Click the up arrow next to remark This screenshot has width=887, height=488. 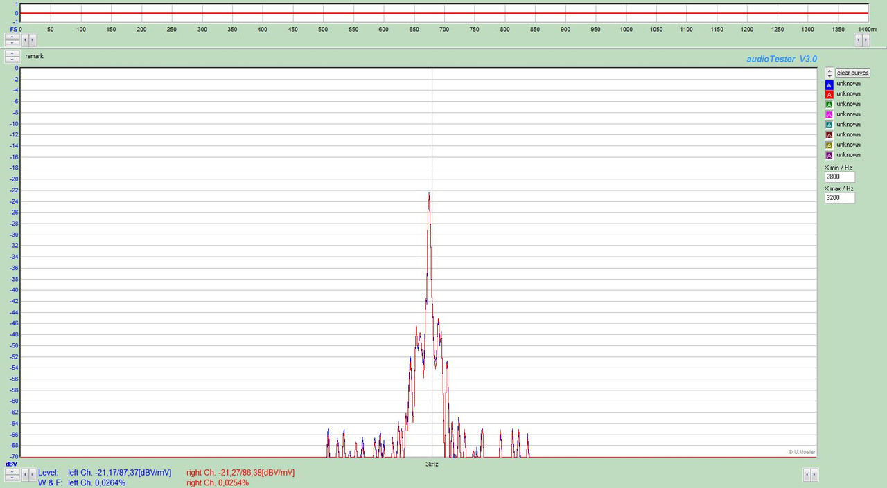(12, 53)
